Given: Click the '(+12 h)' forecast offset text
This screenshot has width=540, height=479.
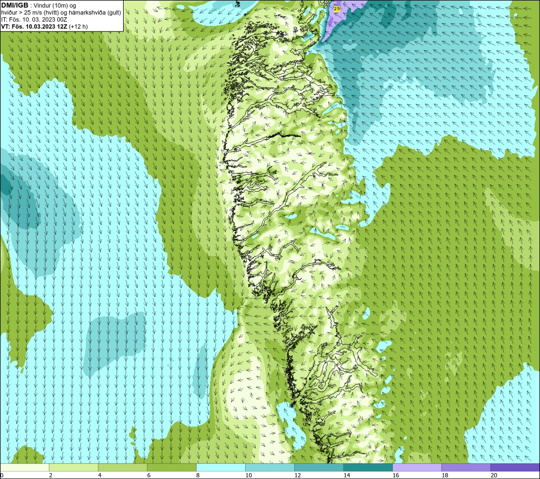Looking at the screenshot, I should coord(78,26).
